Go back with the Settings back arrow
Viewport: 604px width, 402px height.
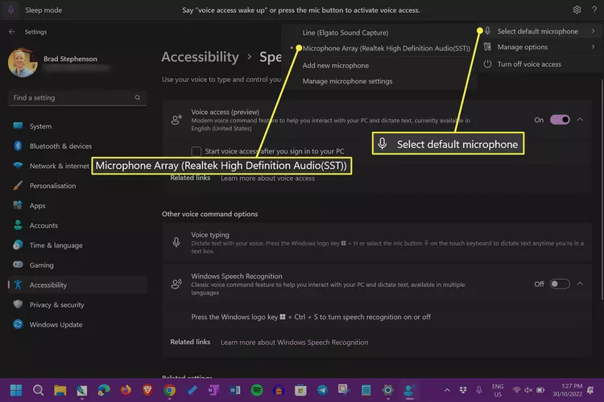12,32
